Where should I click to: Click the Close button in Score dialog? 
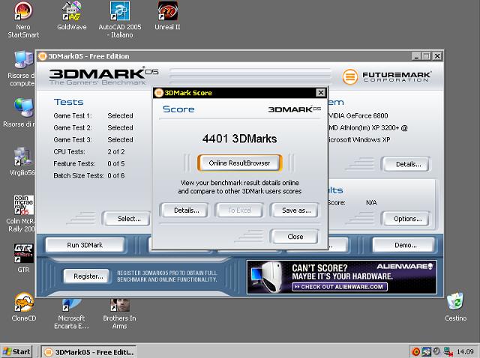(295, 237)
